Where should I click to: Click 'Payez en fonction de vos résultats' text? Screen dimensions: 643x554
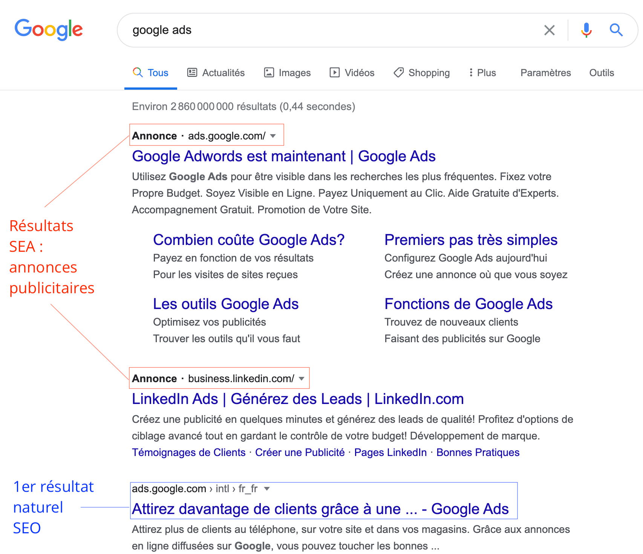[233, 258]
